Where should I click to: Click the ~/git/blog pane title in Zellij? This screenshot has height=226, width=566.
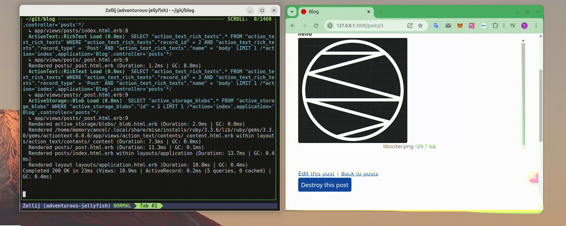(x=40, y=19)
